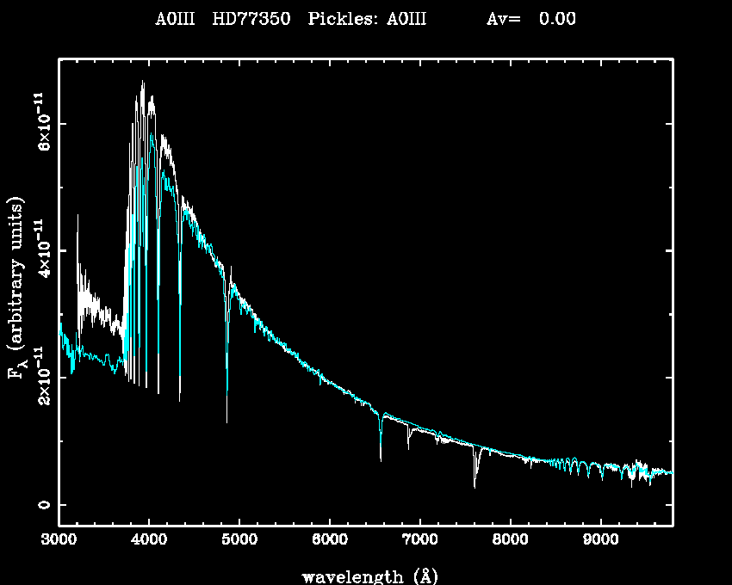Click the 5000 x-axis tick label
The width and height of the screenshot is (732, 585).
point(239,540)
